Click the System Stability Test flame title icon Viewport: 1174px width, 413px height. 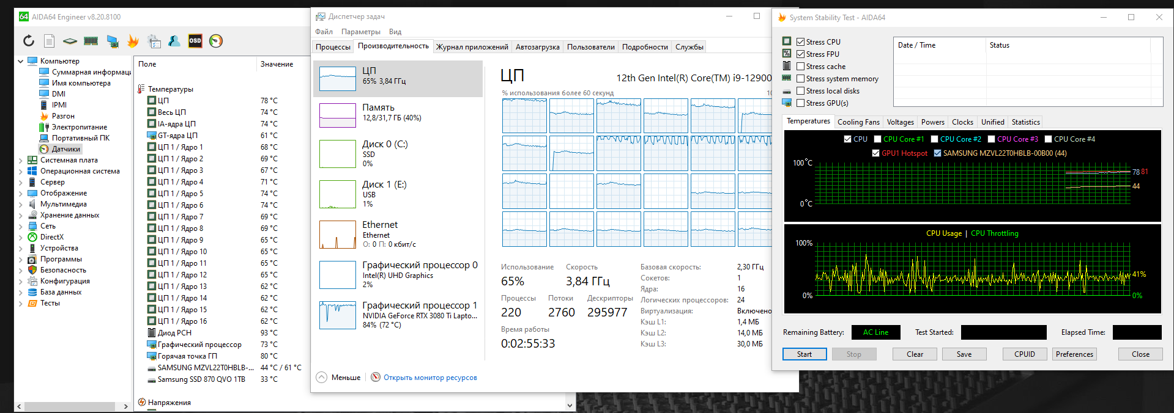tap(782, 18)
